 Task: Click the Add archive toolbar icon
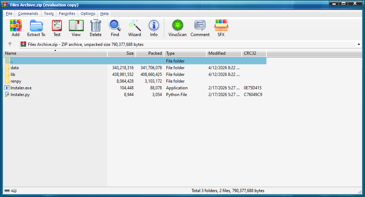tap(16, 25)
